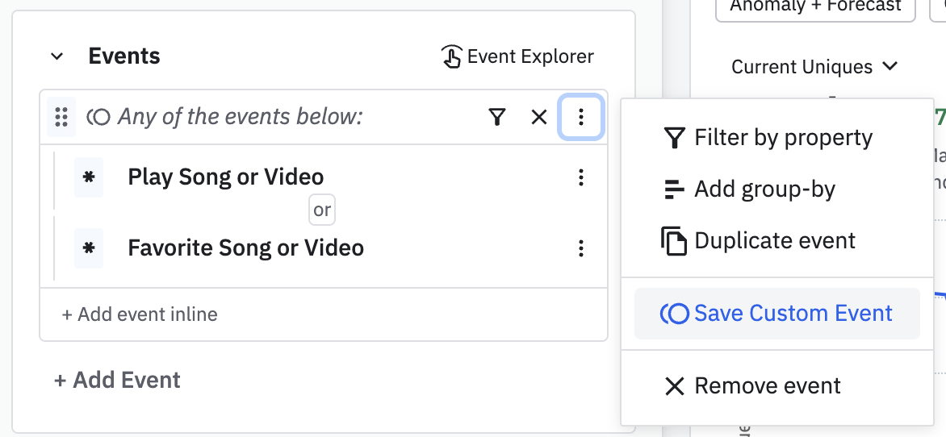Open options menu for Favorite Song or Video
Image resolution: width=946 pixels, height=437 pixels.
click(581, 248)
